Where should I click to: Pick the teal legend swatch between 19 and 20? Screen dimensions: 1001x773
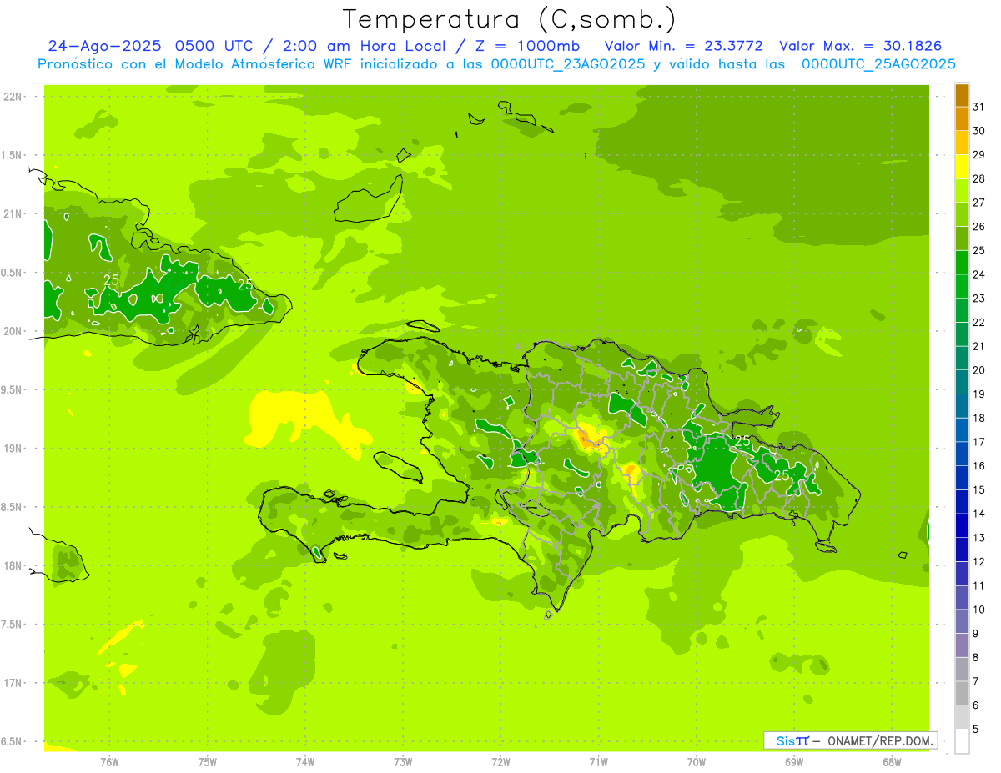pyautogui.click(x=962, y=383)
